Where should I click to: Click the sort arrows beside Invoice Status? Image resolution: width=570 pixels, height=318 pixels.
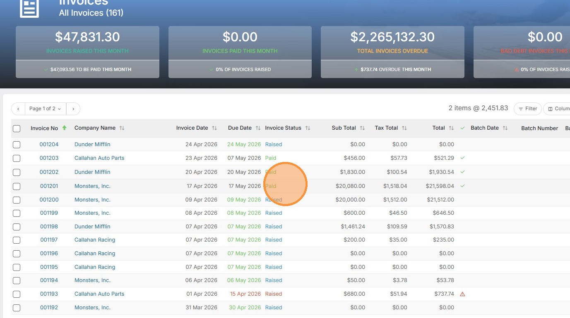308,128
